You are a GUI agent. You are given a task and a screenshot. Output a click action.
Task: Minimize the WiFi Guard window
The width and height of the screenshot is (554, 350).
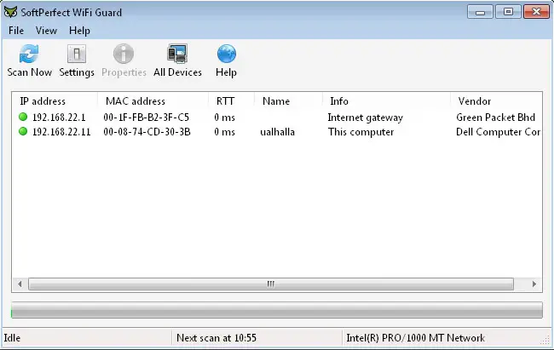(480, 12)
